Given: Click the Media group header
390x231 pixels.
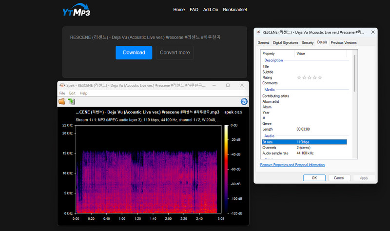Looking at the screenshot, I should coord(270,90).
